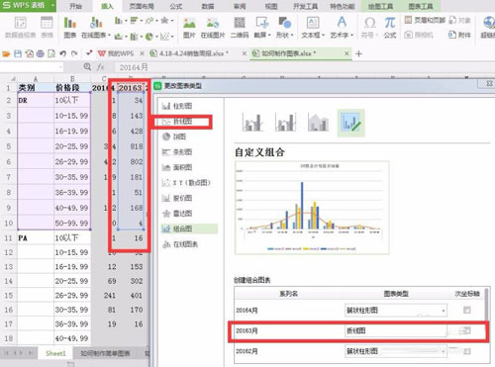The image size is (495, 367).
Task: Click the magnifier icon beside fx
Action: 87,67
